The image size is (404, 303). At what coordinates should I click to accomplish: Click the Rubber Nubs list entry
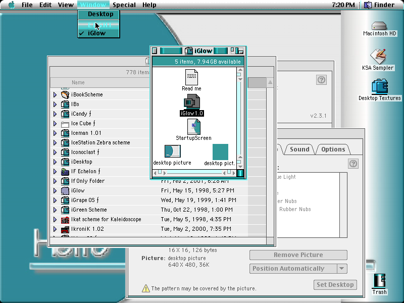point(295,209)
